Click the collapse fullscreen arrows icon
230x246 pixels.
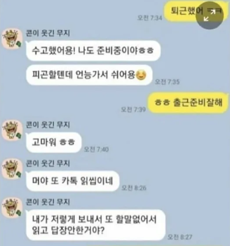[210, 15]
